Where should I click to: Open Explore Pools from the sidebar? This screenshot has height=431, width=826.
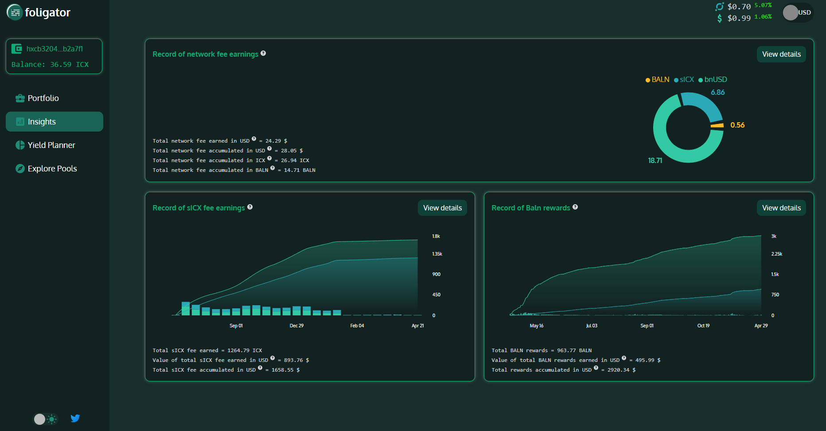52,169
